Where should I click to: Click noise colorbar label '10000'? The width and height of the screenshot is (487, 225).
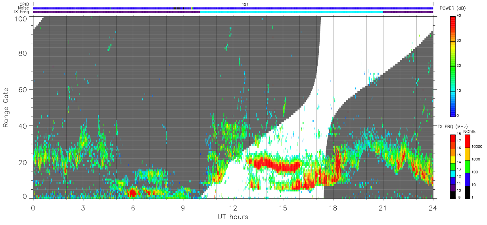[477, 146]
